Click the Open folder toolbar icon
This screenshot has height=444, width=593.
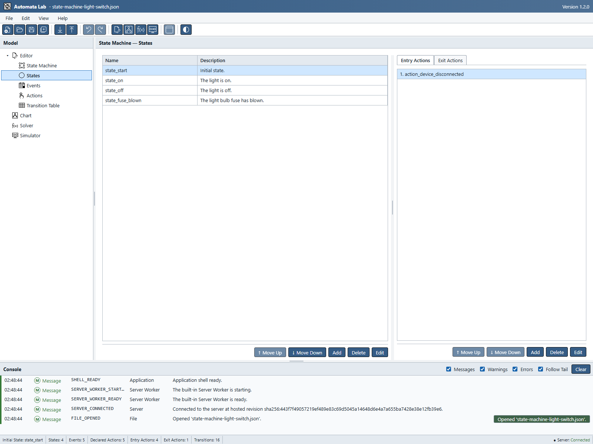coord(20,30)
